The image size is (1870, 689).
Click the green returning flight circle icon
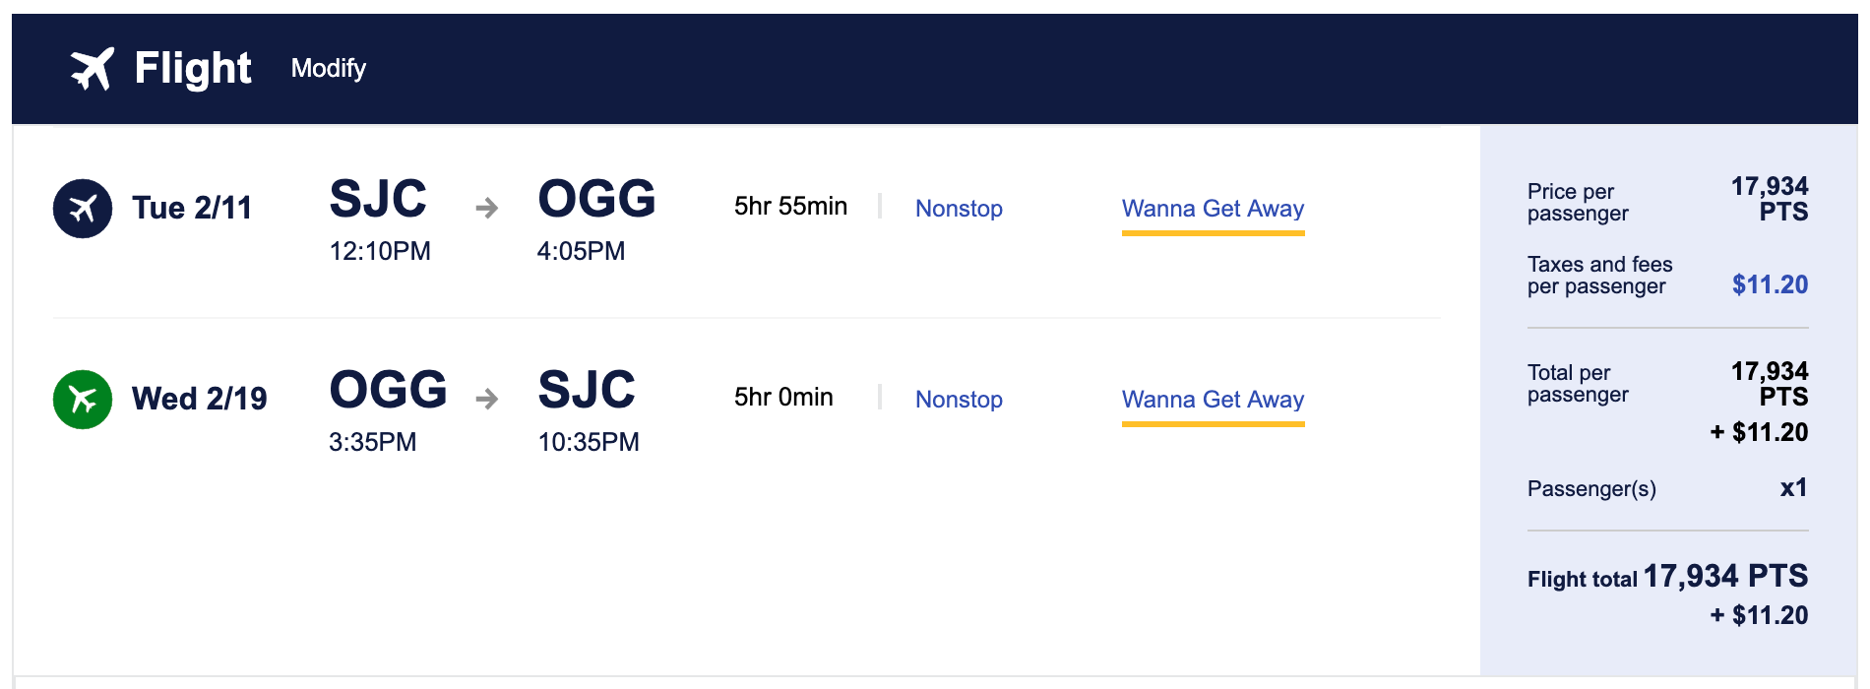[x=83, y=399]
